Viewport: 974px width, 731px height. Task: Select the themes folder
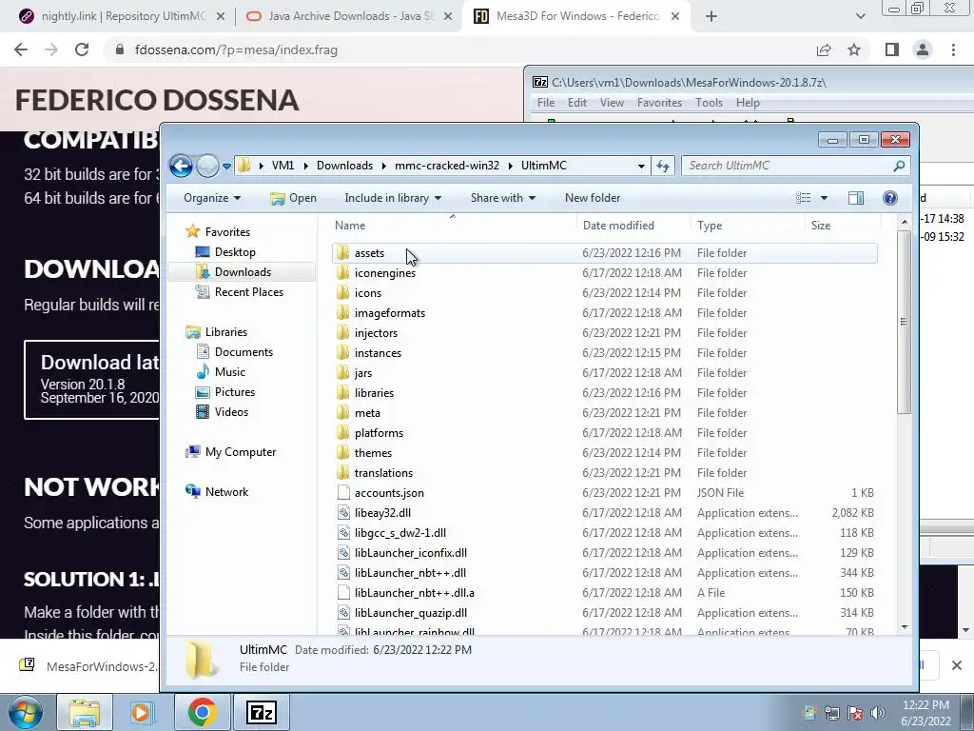pos(373,452)
